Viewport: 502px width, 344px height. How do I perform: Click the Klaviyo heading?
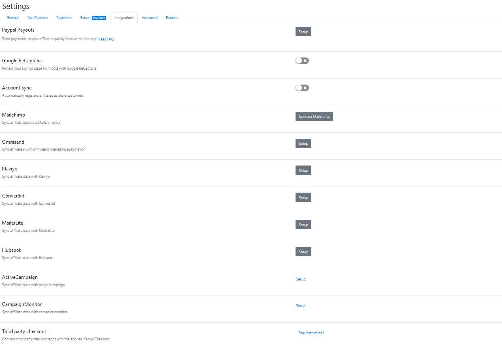point(10,169)
